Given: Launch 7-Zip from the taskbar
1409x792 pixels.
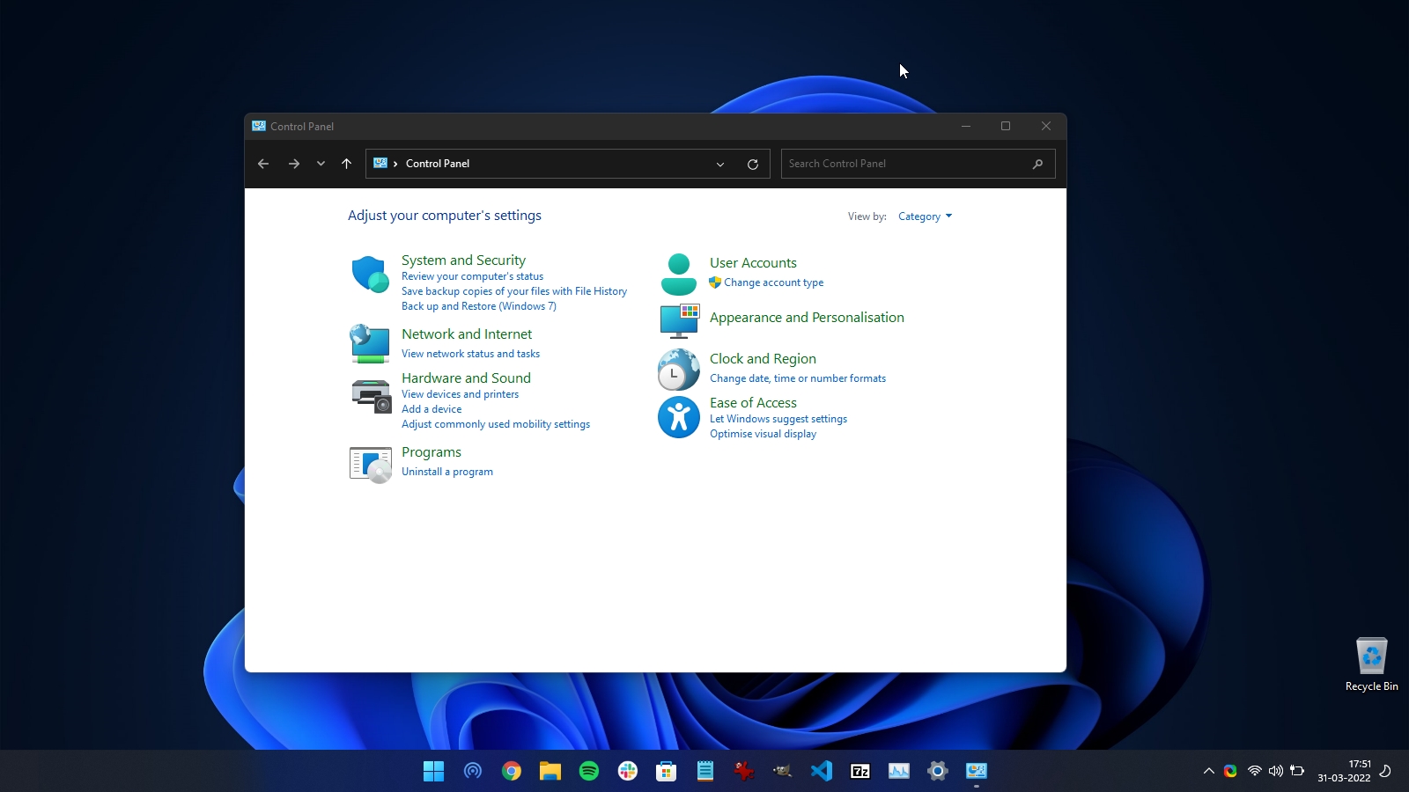Looking at the screenshot, I should tap(860, 771).
